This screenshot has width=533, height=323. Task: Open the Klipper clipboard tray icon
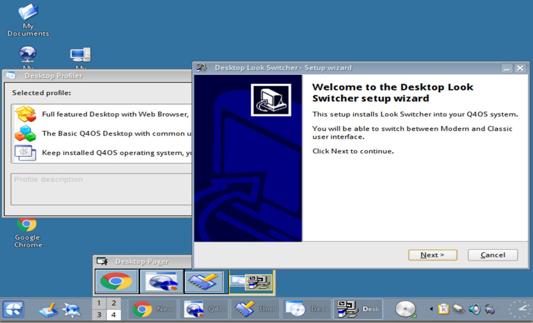pos(444,308)
